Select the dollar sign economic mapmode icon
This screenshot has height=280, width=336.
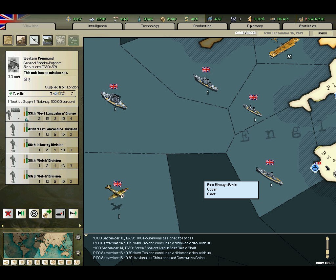[x=29, y=262]
